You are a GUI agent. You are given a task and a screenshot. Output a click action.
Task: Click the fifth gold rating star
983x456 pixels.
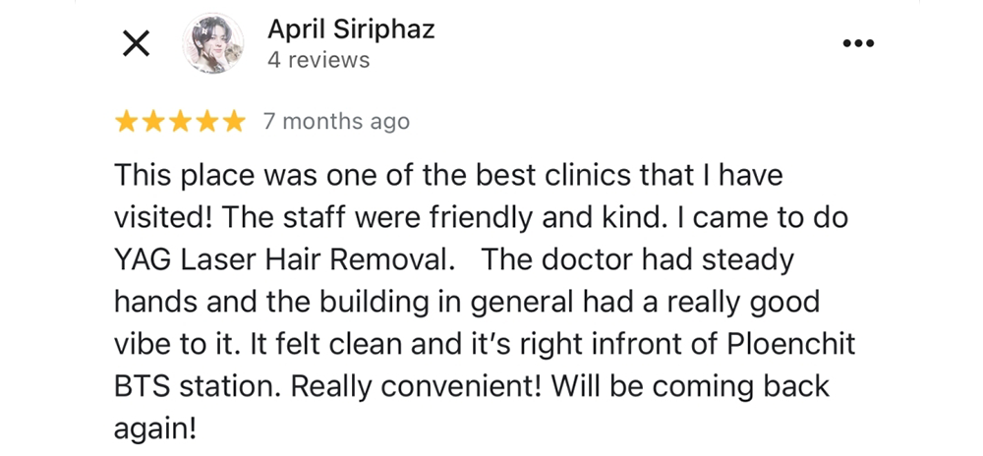coord(233,122)
